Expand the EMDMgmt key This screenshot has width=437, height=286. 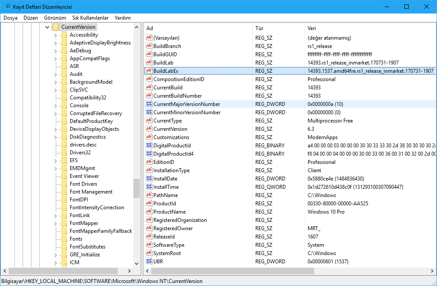55,168
